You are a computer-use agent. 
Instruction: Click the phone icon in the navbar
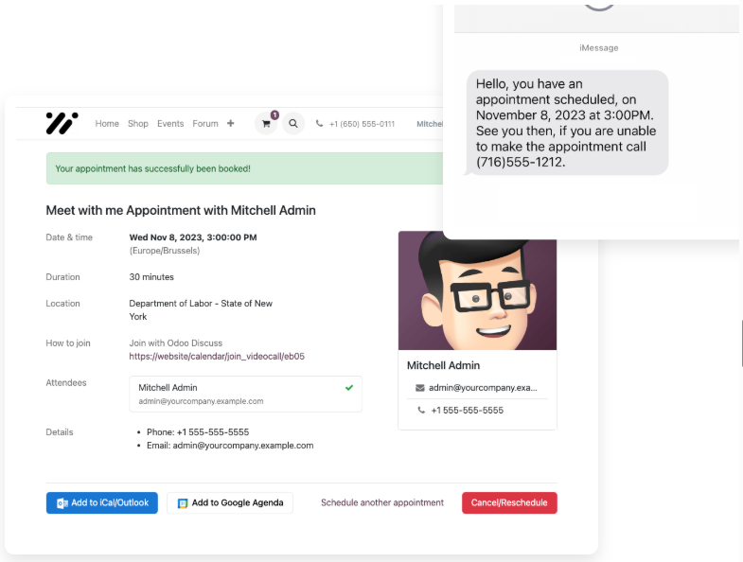coord(319,124)
